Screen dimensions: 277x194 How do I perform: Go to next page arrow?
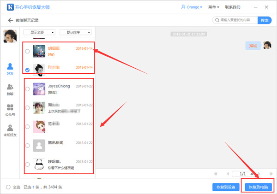(x=252, y=174)
